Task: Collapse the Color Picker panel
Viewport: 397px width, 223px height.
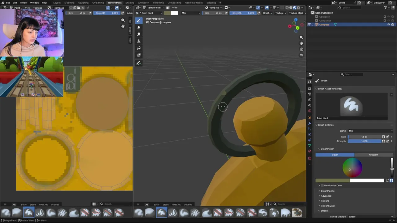Action: (327, 149)
